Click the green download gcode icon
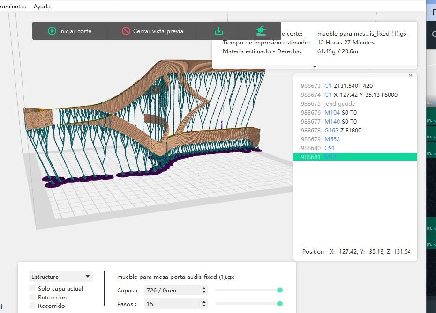This screenshot has height=313, width=436. tap(219, 31)
